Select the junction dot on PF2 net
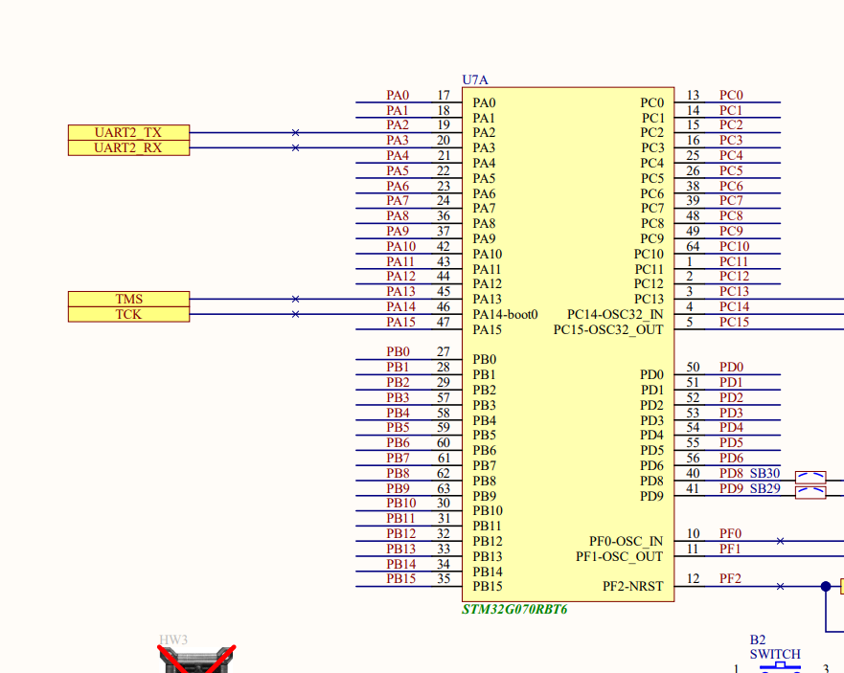 pos(826,587)
